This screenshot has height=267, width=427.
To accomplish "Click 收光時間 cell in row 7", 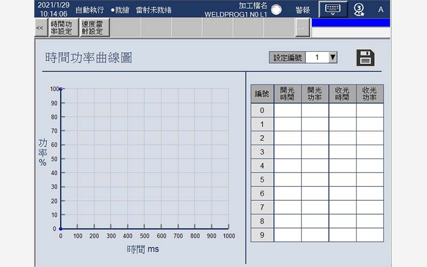I will [x=343, y=207].
